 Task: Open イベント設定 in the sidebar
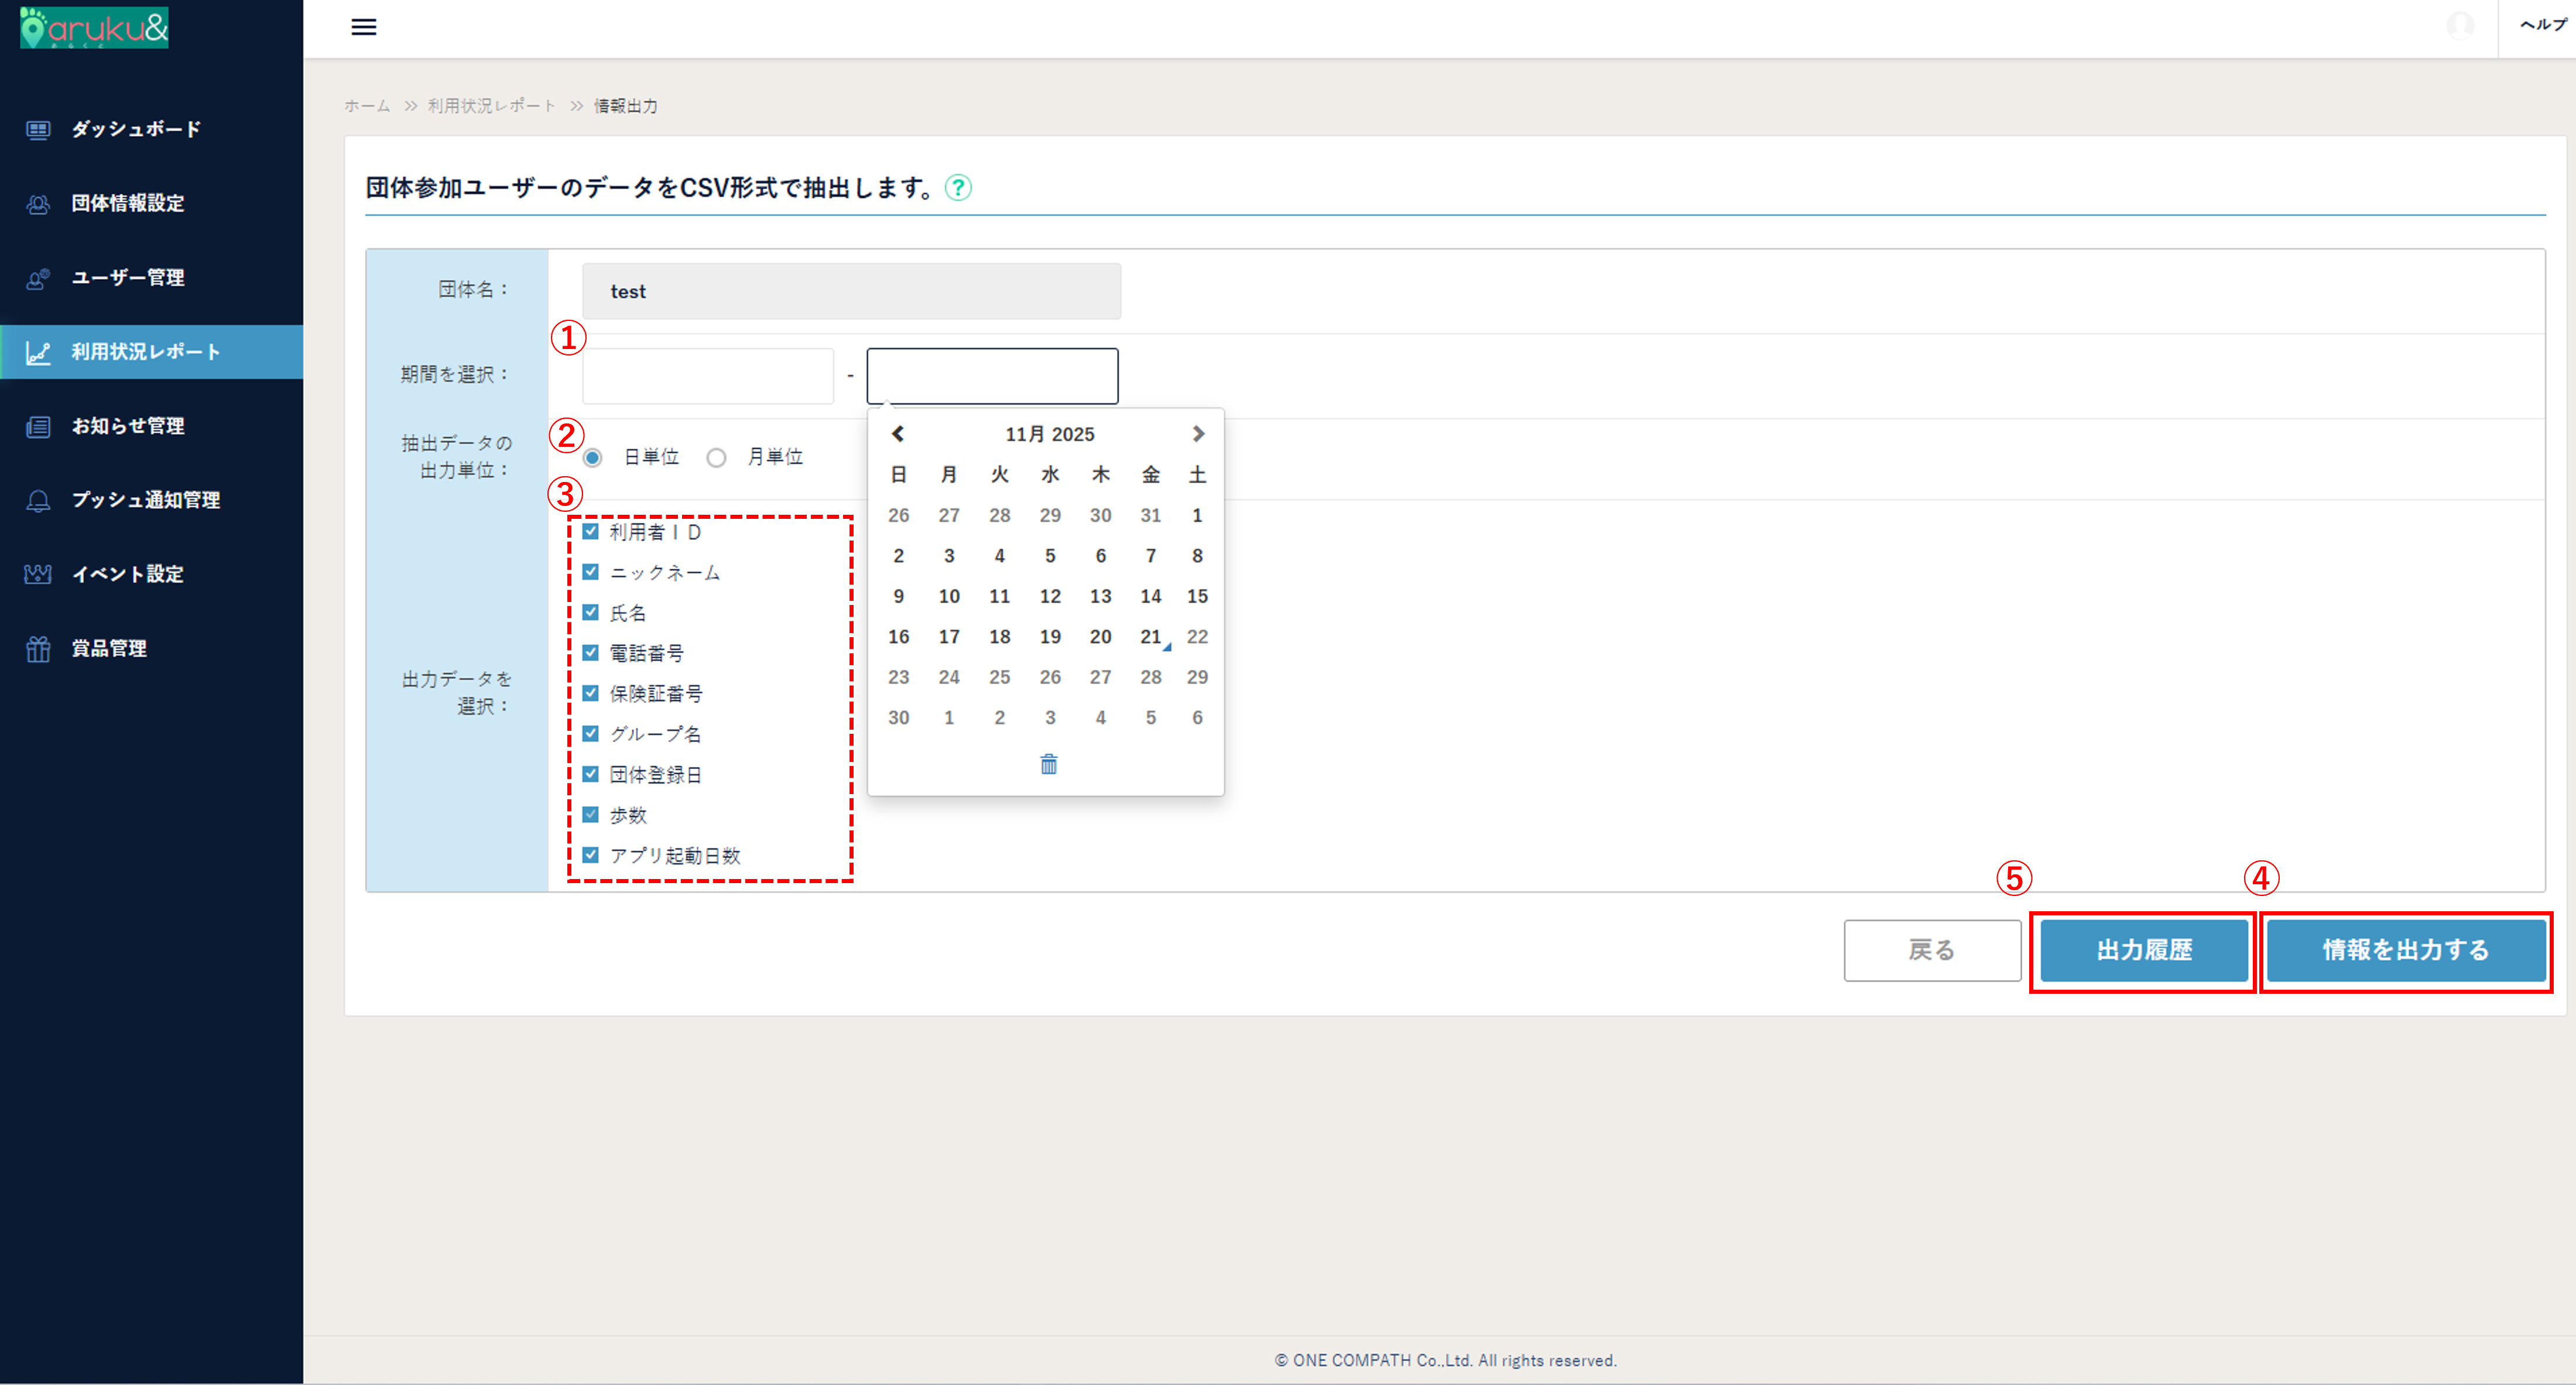[x=127, y=574]
